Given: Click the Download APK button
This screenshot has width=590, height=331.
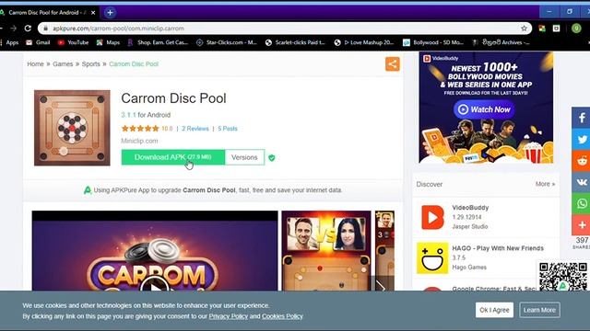Looking at the screenshot, I should click(x=173, y=157).
